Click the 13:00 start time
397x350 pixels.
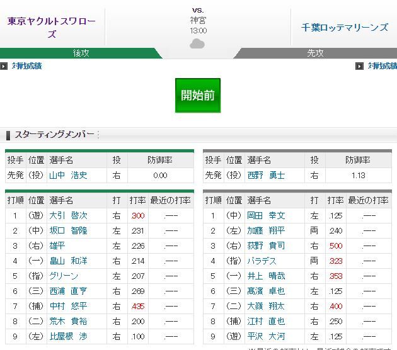click(198, 31)
